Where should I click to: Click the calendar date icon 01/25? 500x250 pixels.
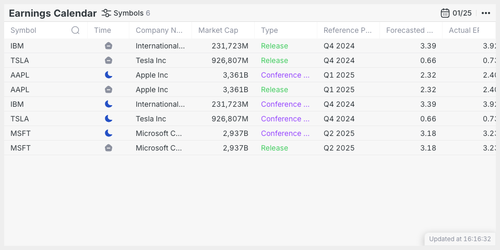coord(445,13)
